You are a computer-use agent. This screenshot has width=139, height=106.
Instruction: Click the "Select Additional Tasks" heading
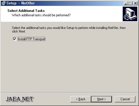[26, 11]
